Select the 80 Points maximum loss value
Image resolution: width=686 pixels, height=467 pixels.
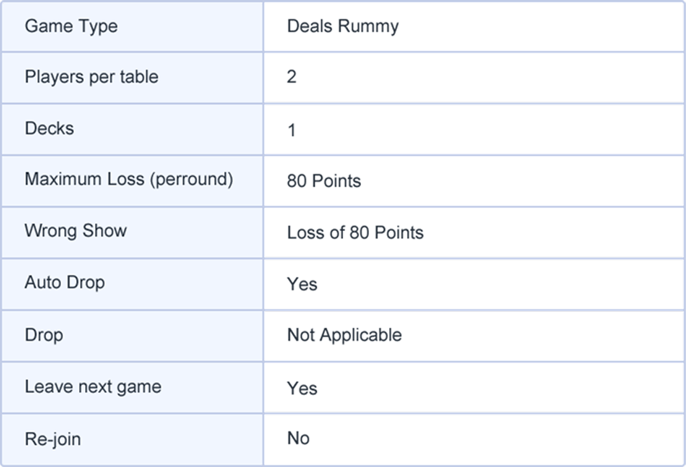tap(323, 181)
